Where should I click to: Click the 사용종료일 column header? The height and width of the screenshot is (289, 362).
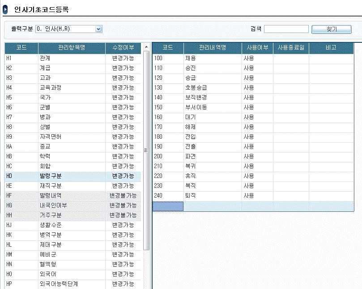point(291,48)
